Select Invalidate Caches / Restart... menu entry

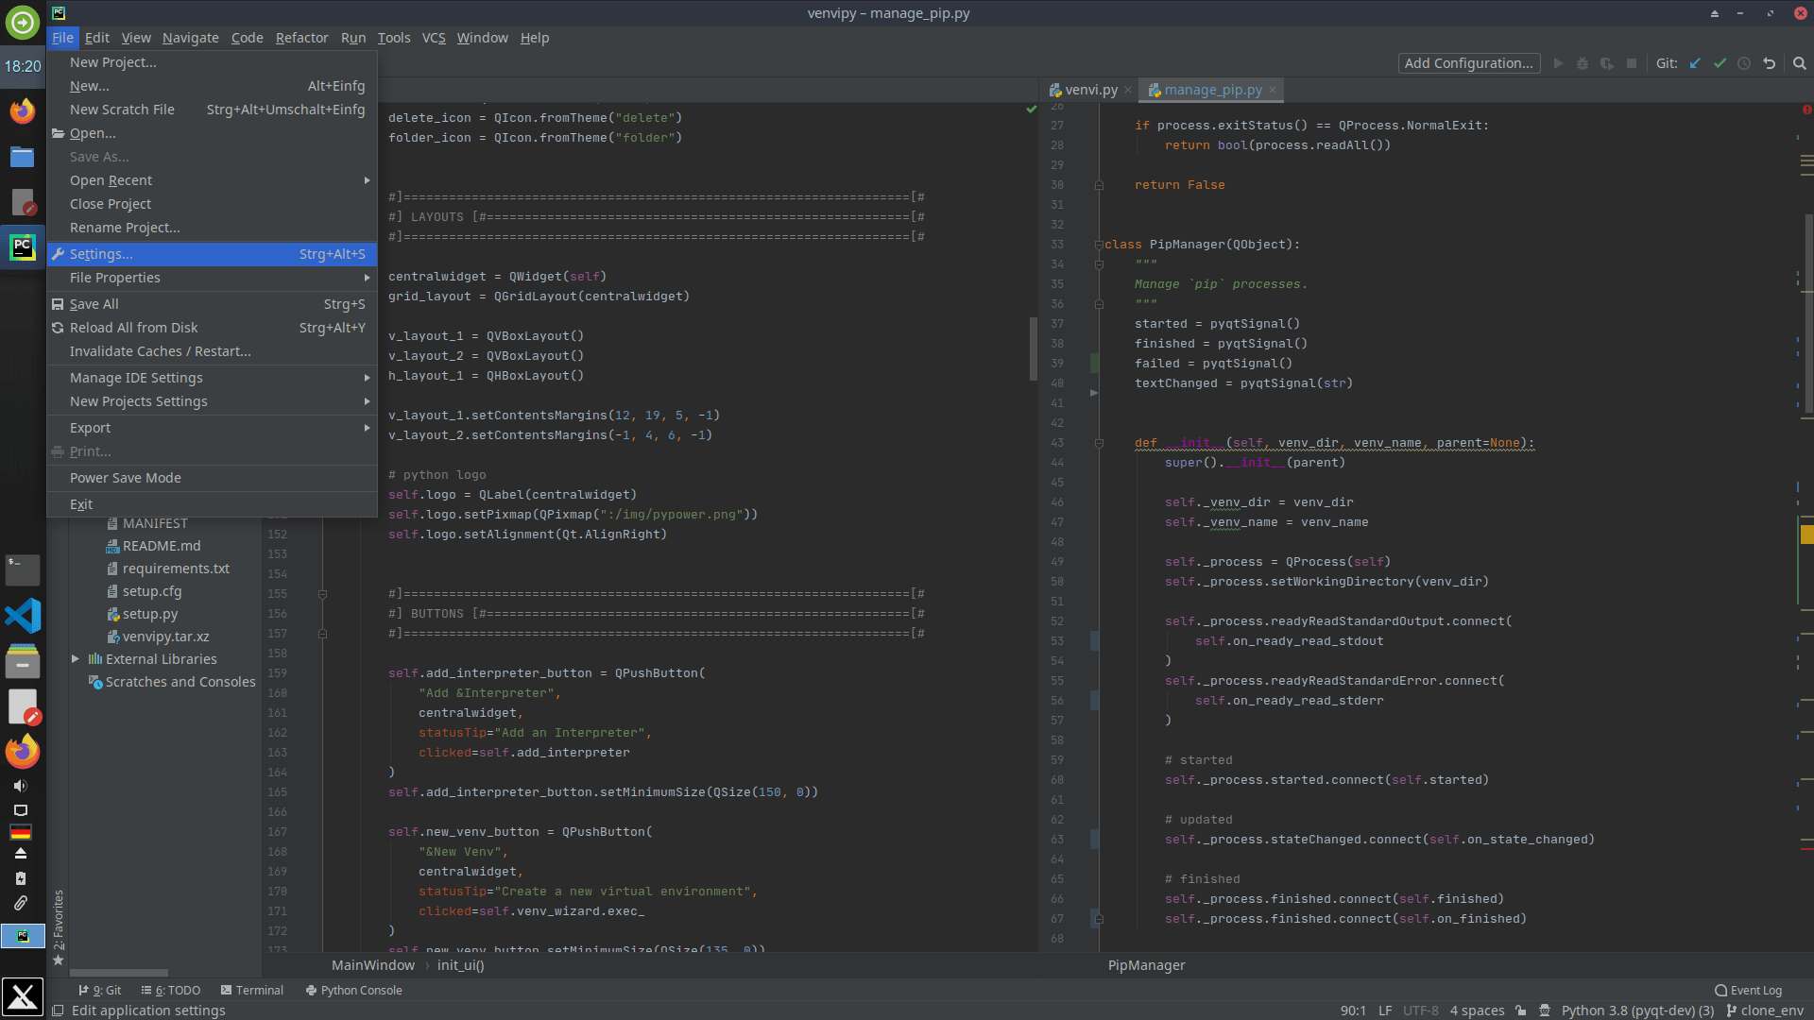point(160,350)
